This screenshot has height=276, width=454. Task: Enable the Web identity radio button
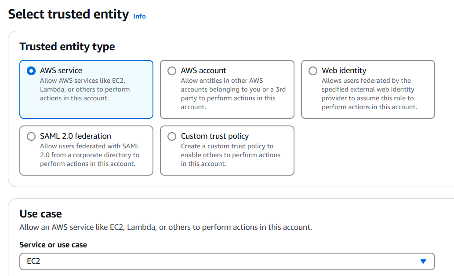tap(313, 71)
